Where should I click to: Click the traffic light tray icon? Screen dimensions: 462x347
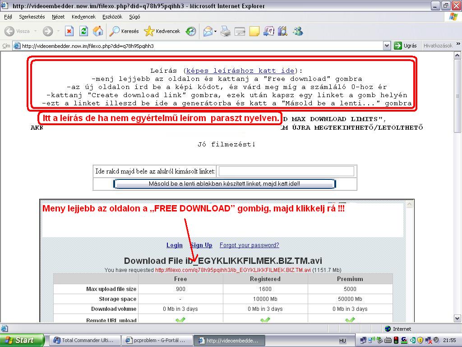point(396,340)
